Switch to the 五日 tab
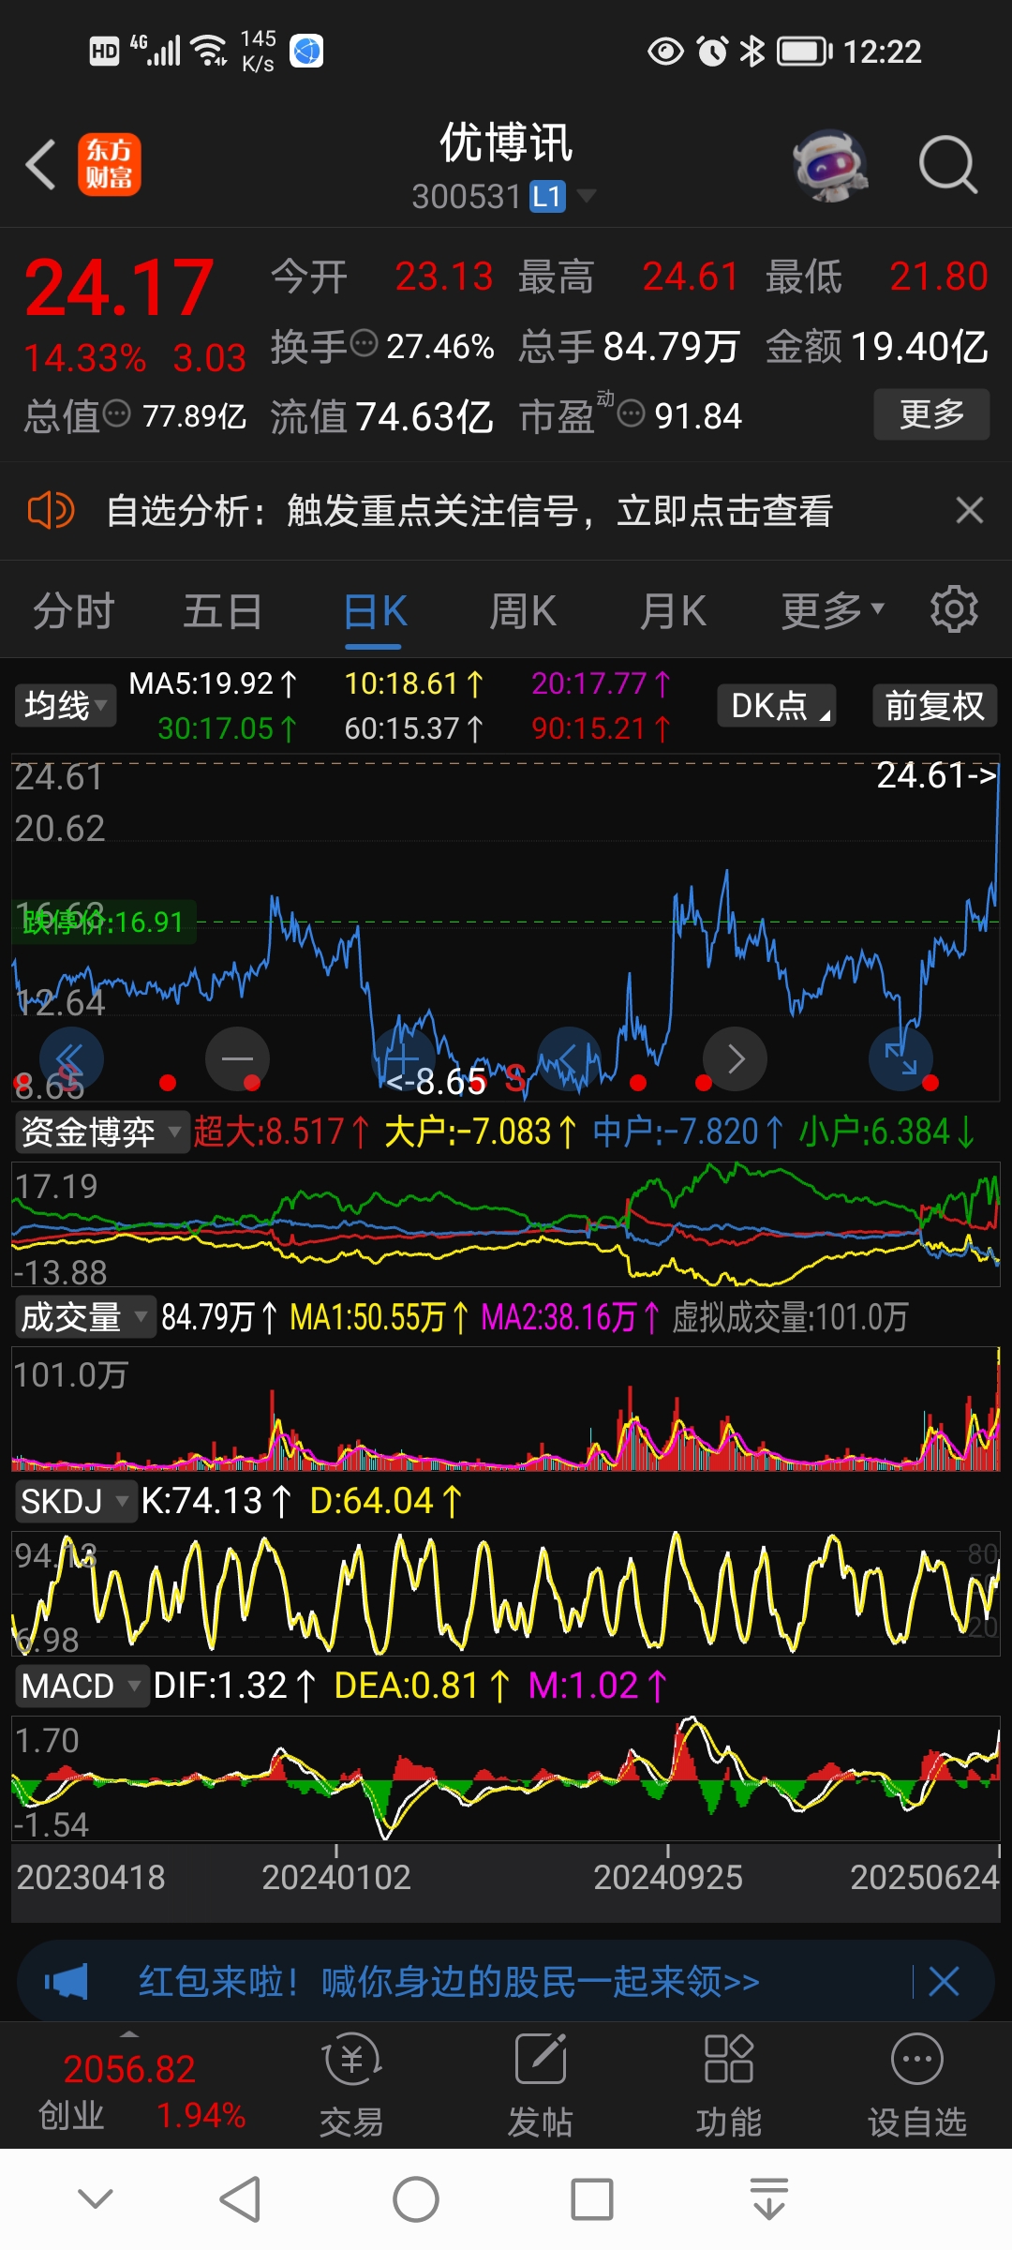The width and height of the screenshot is (1012, 2250). (x=223, y=612)
